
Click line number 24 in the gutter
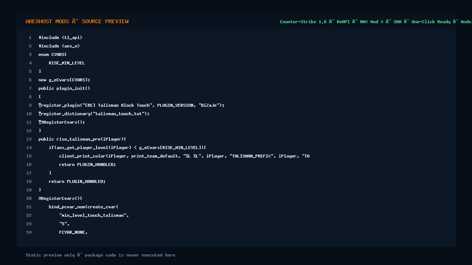[29, 232]
